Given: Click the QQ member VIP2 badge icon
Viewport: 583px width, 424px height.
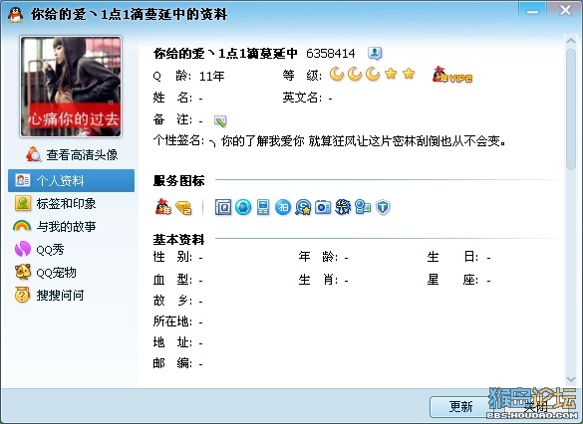Looking at the screenshot, I should coord(451,75).
